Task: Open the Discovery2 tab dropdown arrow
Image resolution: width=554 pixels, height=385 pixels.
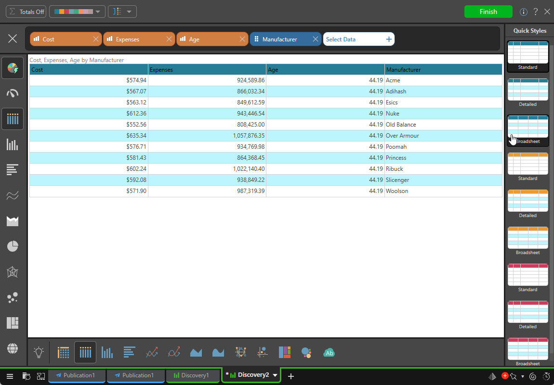Action: pos(275,375)
